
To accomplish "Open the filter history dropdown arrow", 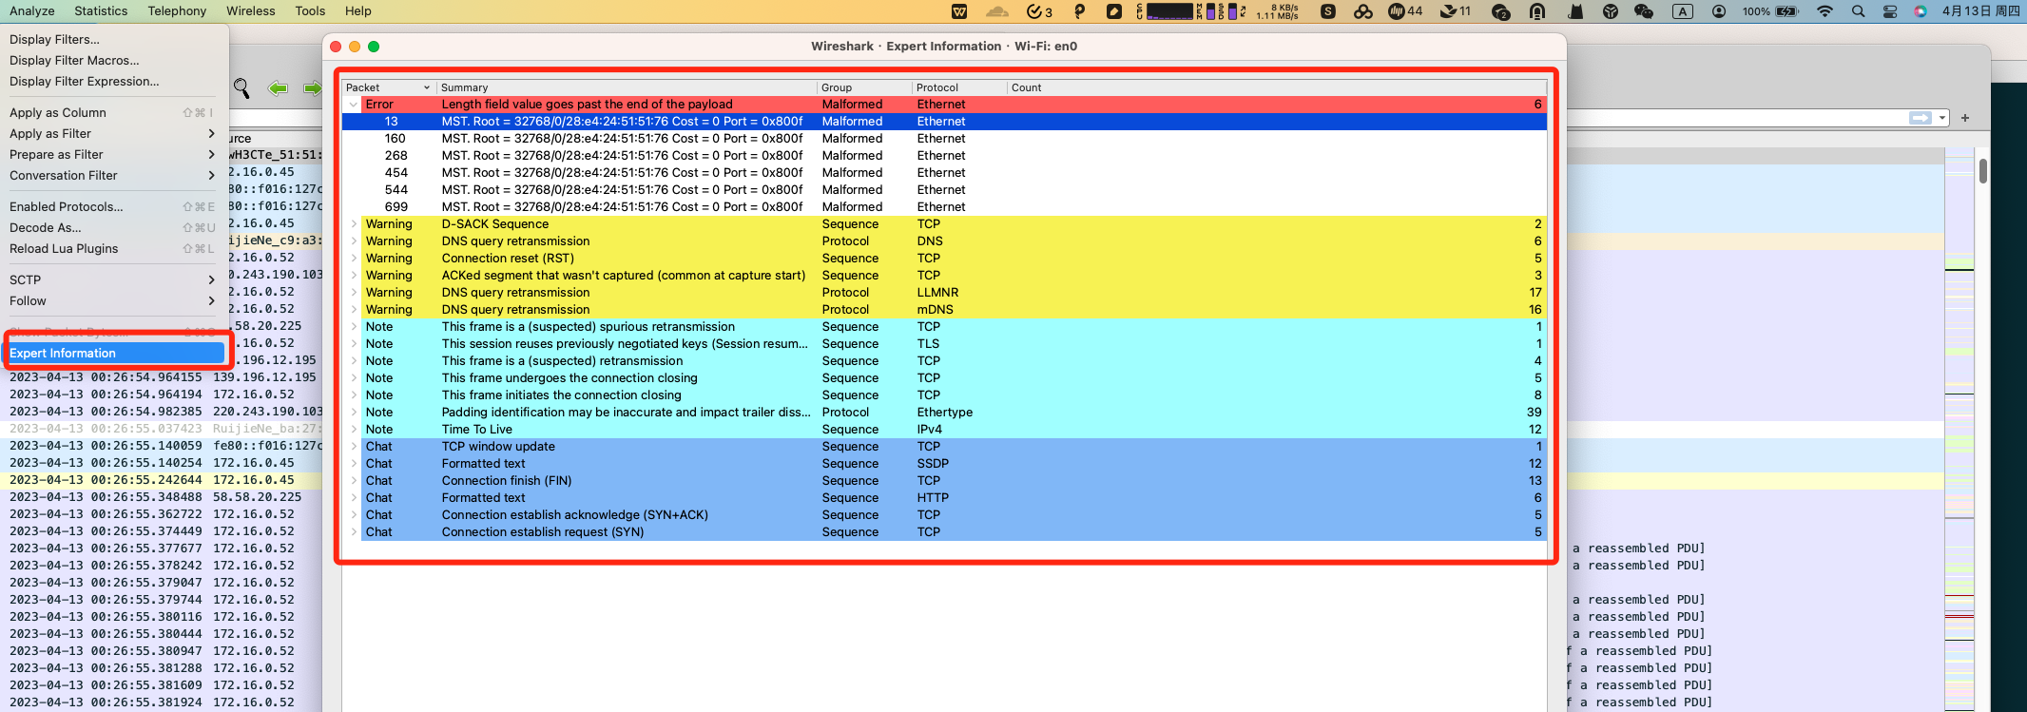I will coord(1942,118).
